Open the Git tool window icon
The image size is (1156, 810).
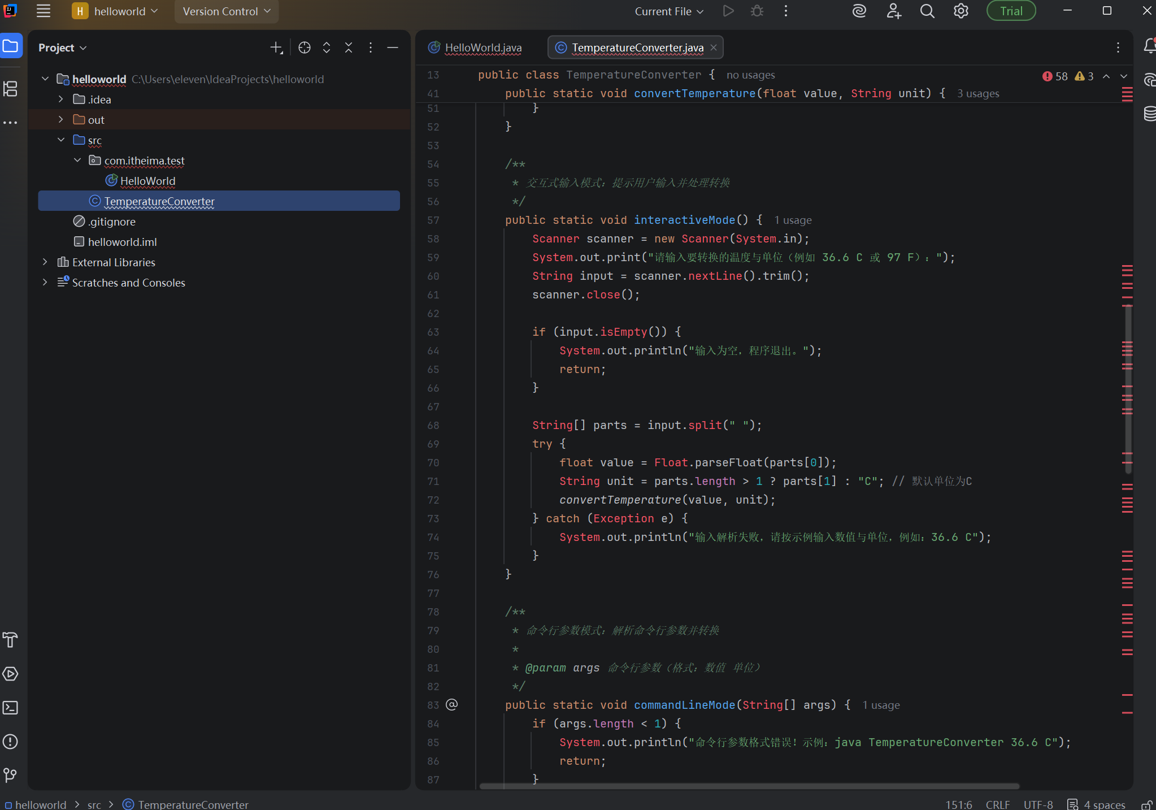(x=11, y=775)
